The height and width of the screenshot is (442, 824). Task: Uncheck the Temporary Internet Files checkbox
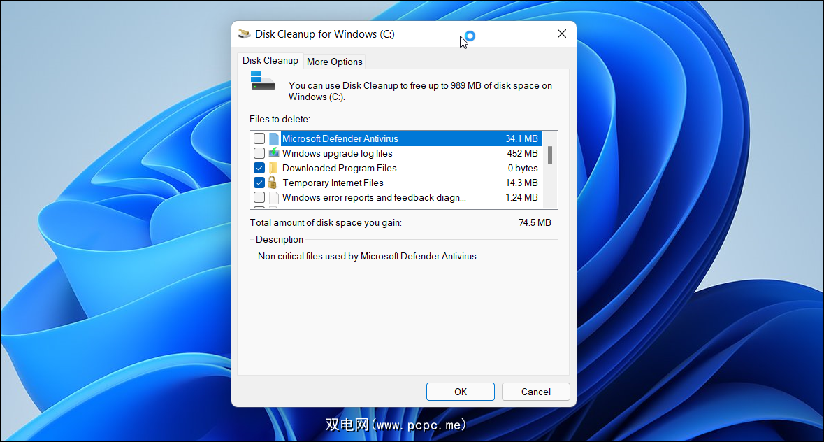(259, 183)
